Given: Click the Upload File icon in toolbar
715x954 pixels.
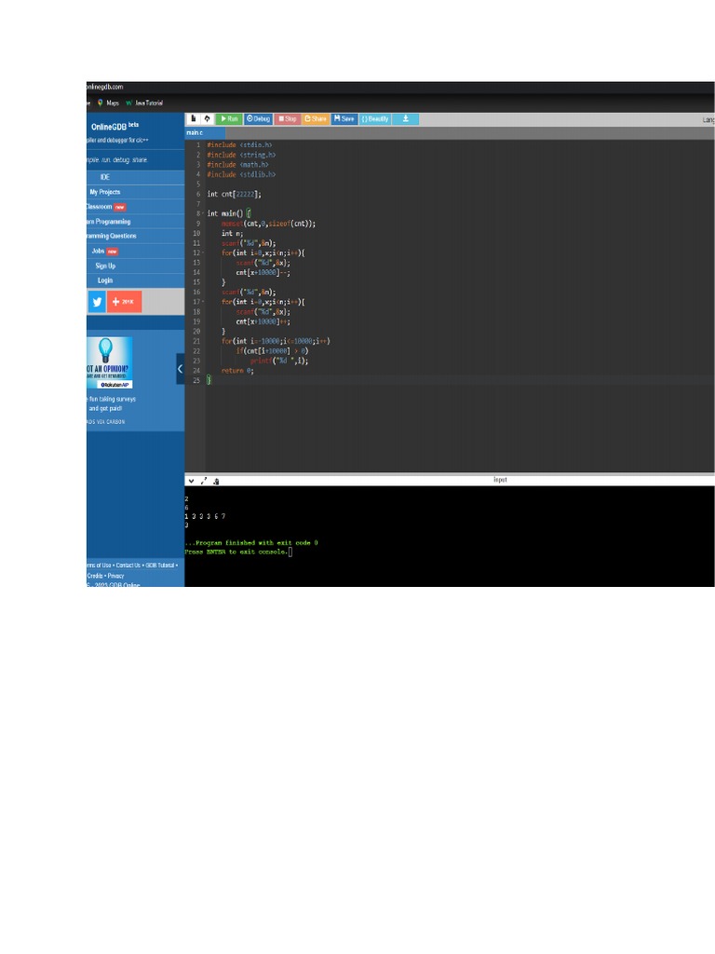Looking at the screenshot, I should coord(207,119).
